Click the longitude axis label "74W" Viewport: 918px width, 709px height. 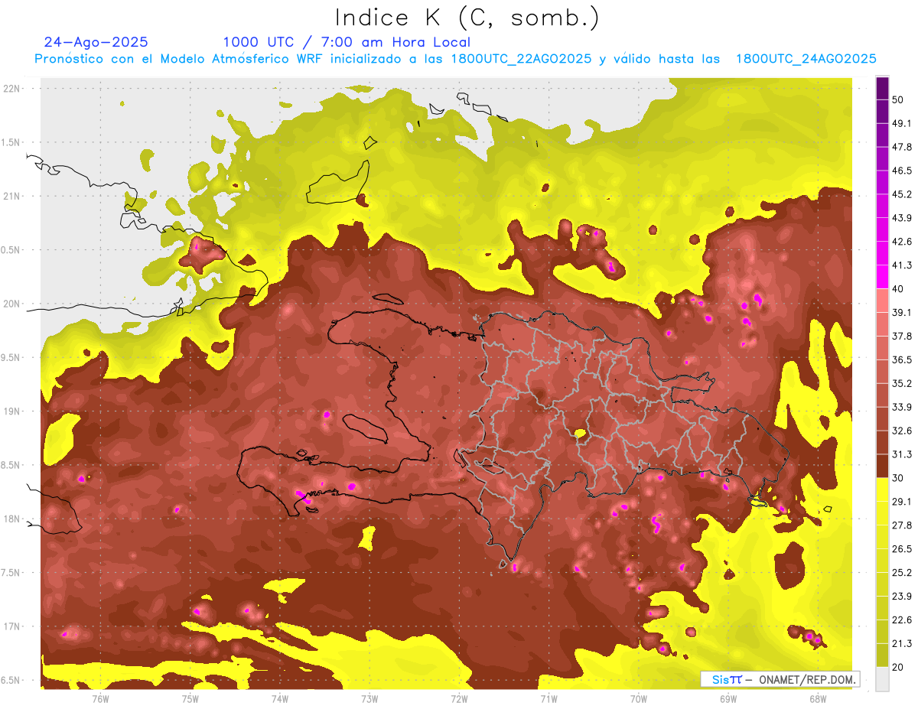[x=279, y=698]
